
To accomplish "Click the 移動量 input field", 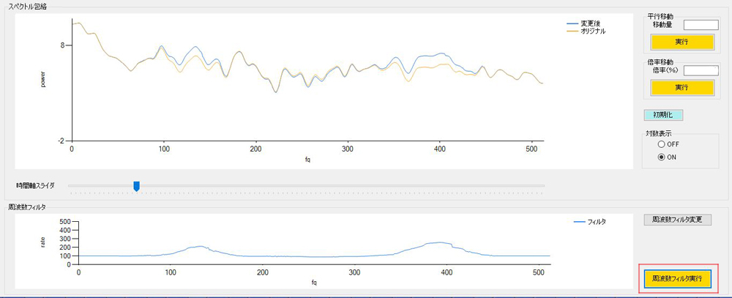I will pyautogui.click(x=701, y=25).
